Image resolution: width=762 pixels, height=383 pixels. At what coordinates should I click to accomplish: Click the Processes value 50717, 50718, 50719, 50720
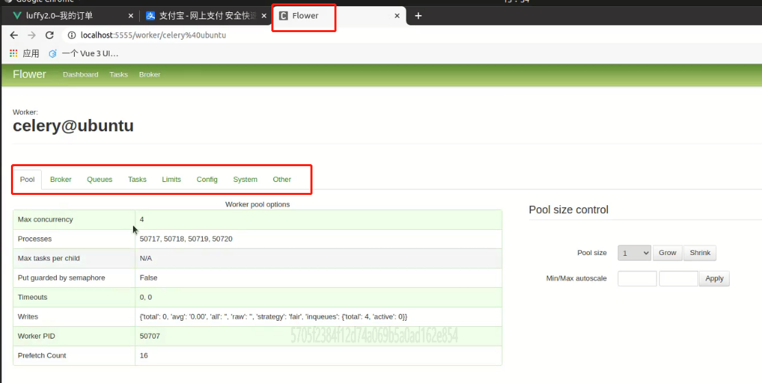[186, 239]
